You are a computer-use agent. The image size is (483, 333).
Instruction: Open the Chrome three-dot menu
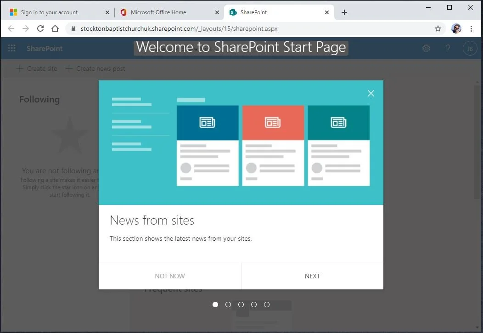click(472, 28)
